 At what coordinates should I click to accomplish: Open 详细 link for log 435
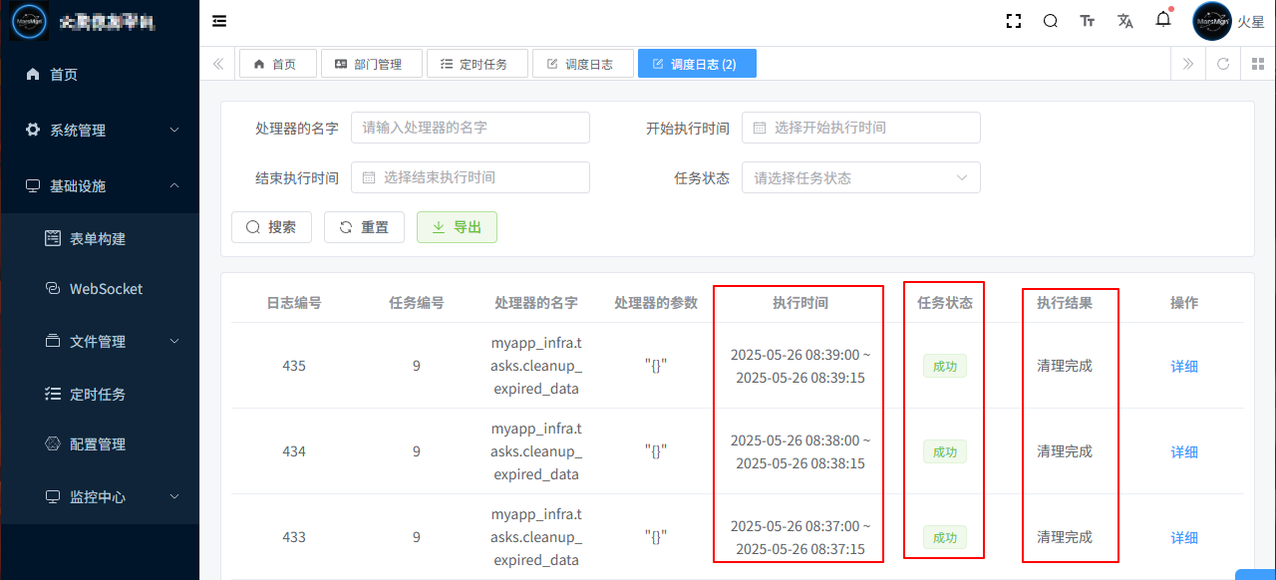tap(1183, 366)
